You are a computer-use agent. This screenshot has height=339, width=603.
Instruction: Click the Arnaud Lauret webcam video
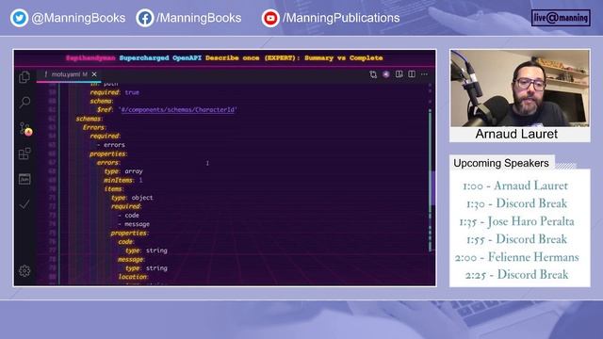tap(520, 89)
